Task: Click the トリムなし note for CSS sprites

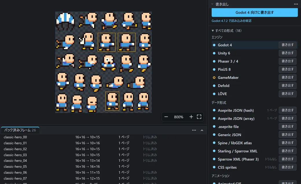Action: click(x=271, y=167)
